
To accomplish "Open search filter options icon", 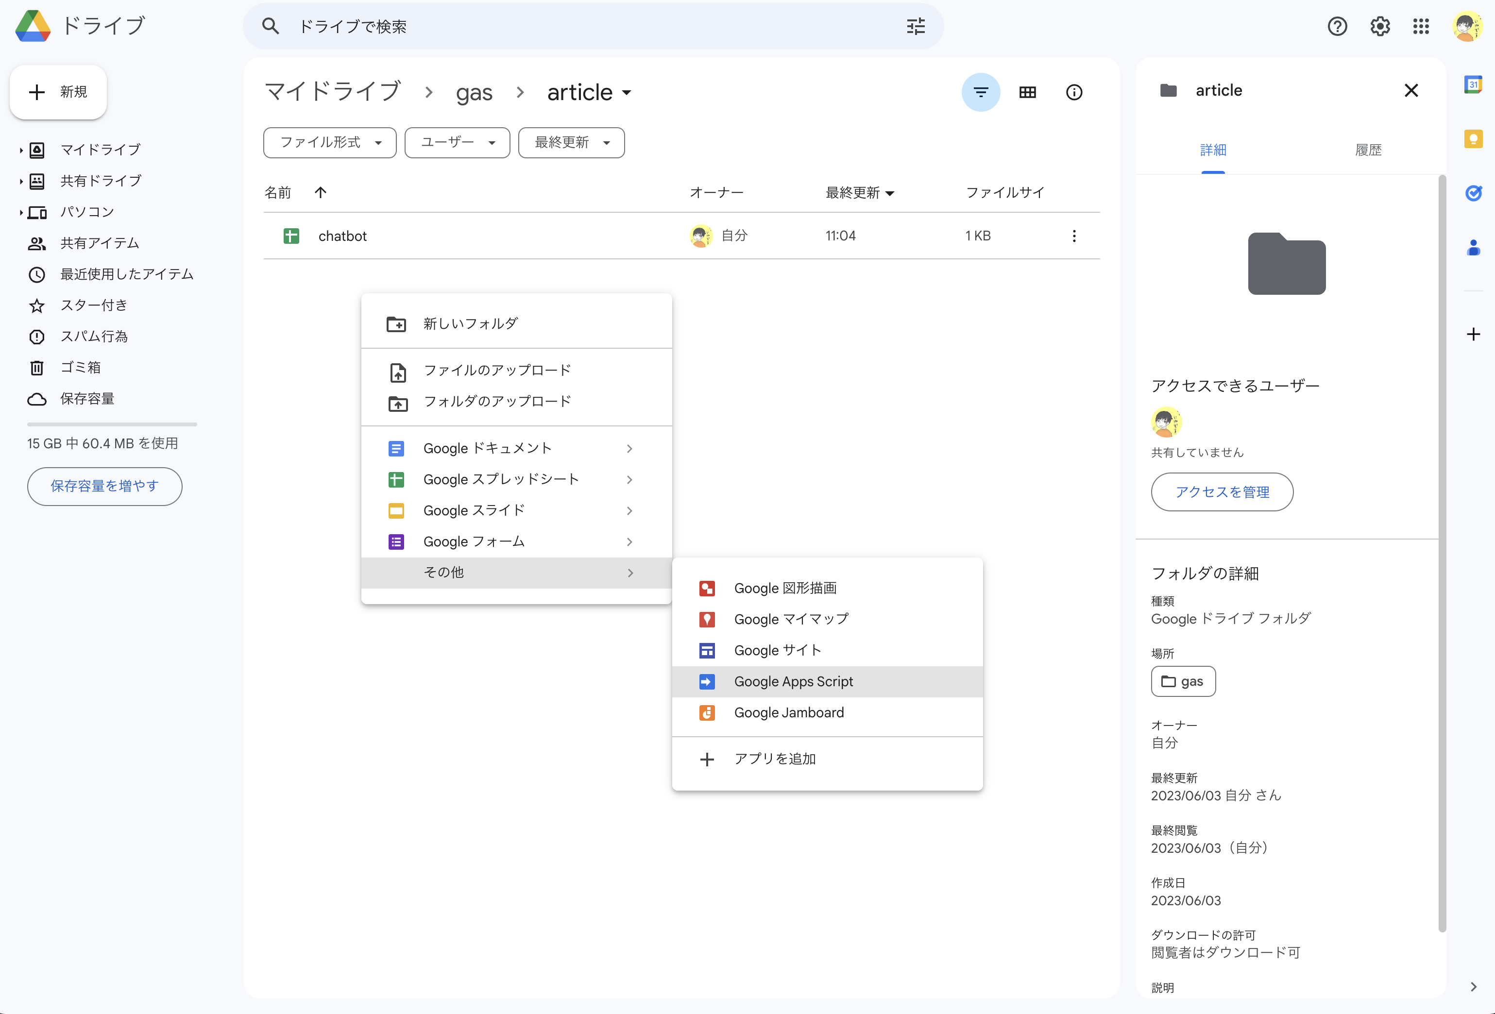I will click(x=916, y=26).
